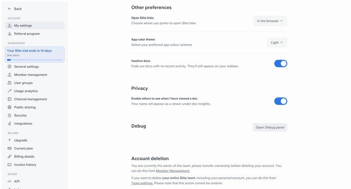
Task: Click the General settings gear icon
Action: click(x=10, y=67)
